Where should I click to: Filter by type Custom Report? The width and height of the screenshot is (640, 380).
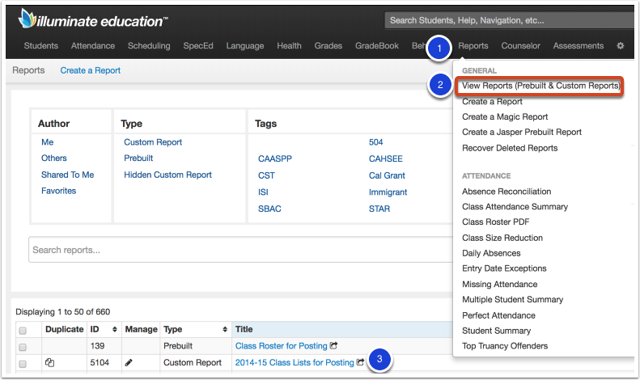[x=153, y=141]
